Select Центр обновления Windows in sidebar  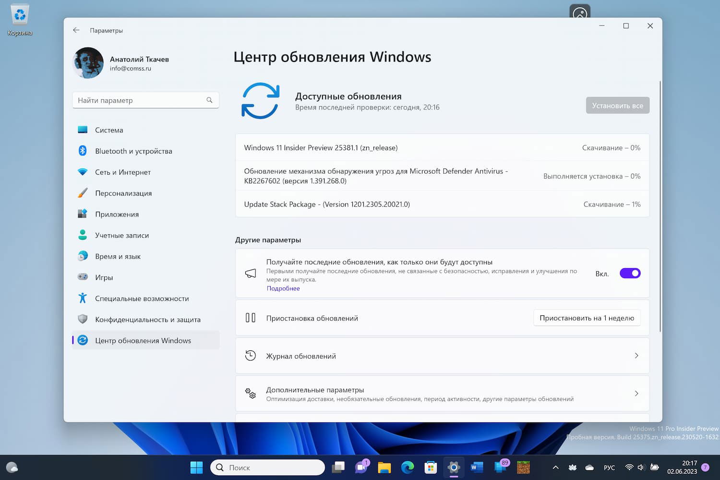(143, 340)
